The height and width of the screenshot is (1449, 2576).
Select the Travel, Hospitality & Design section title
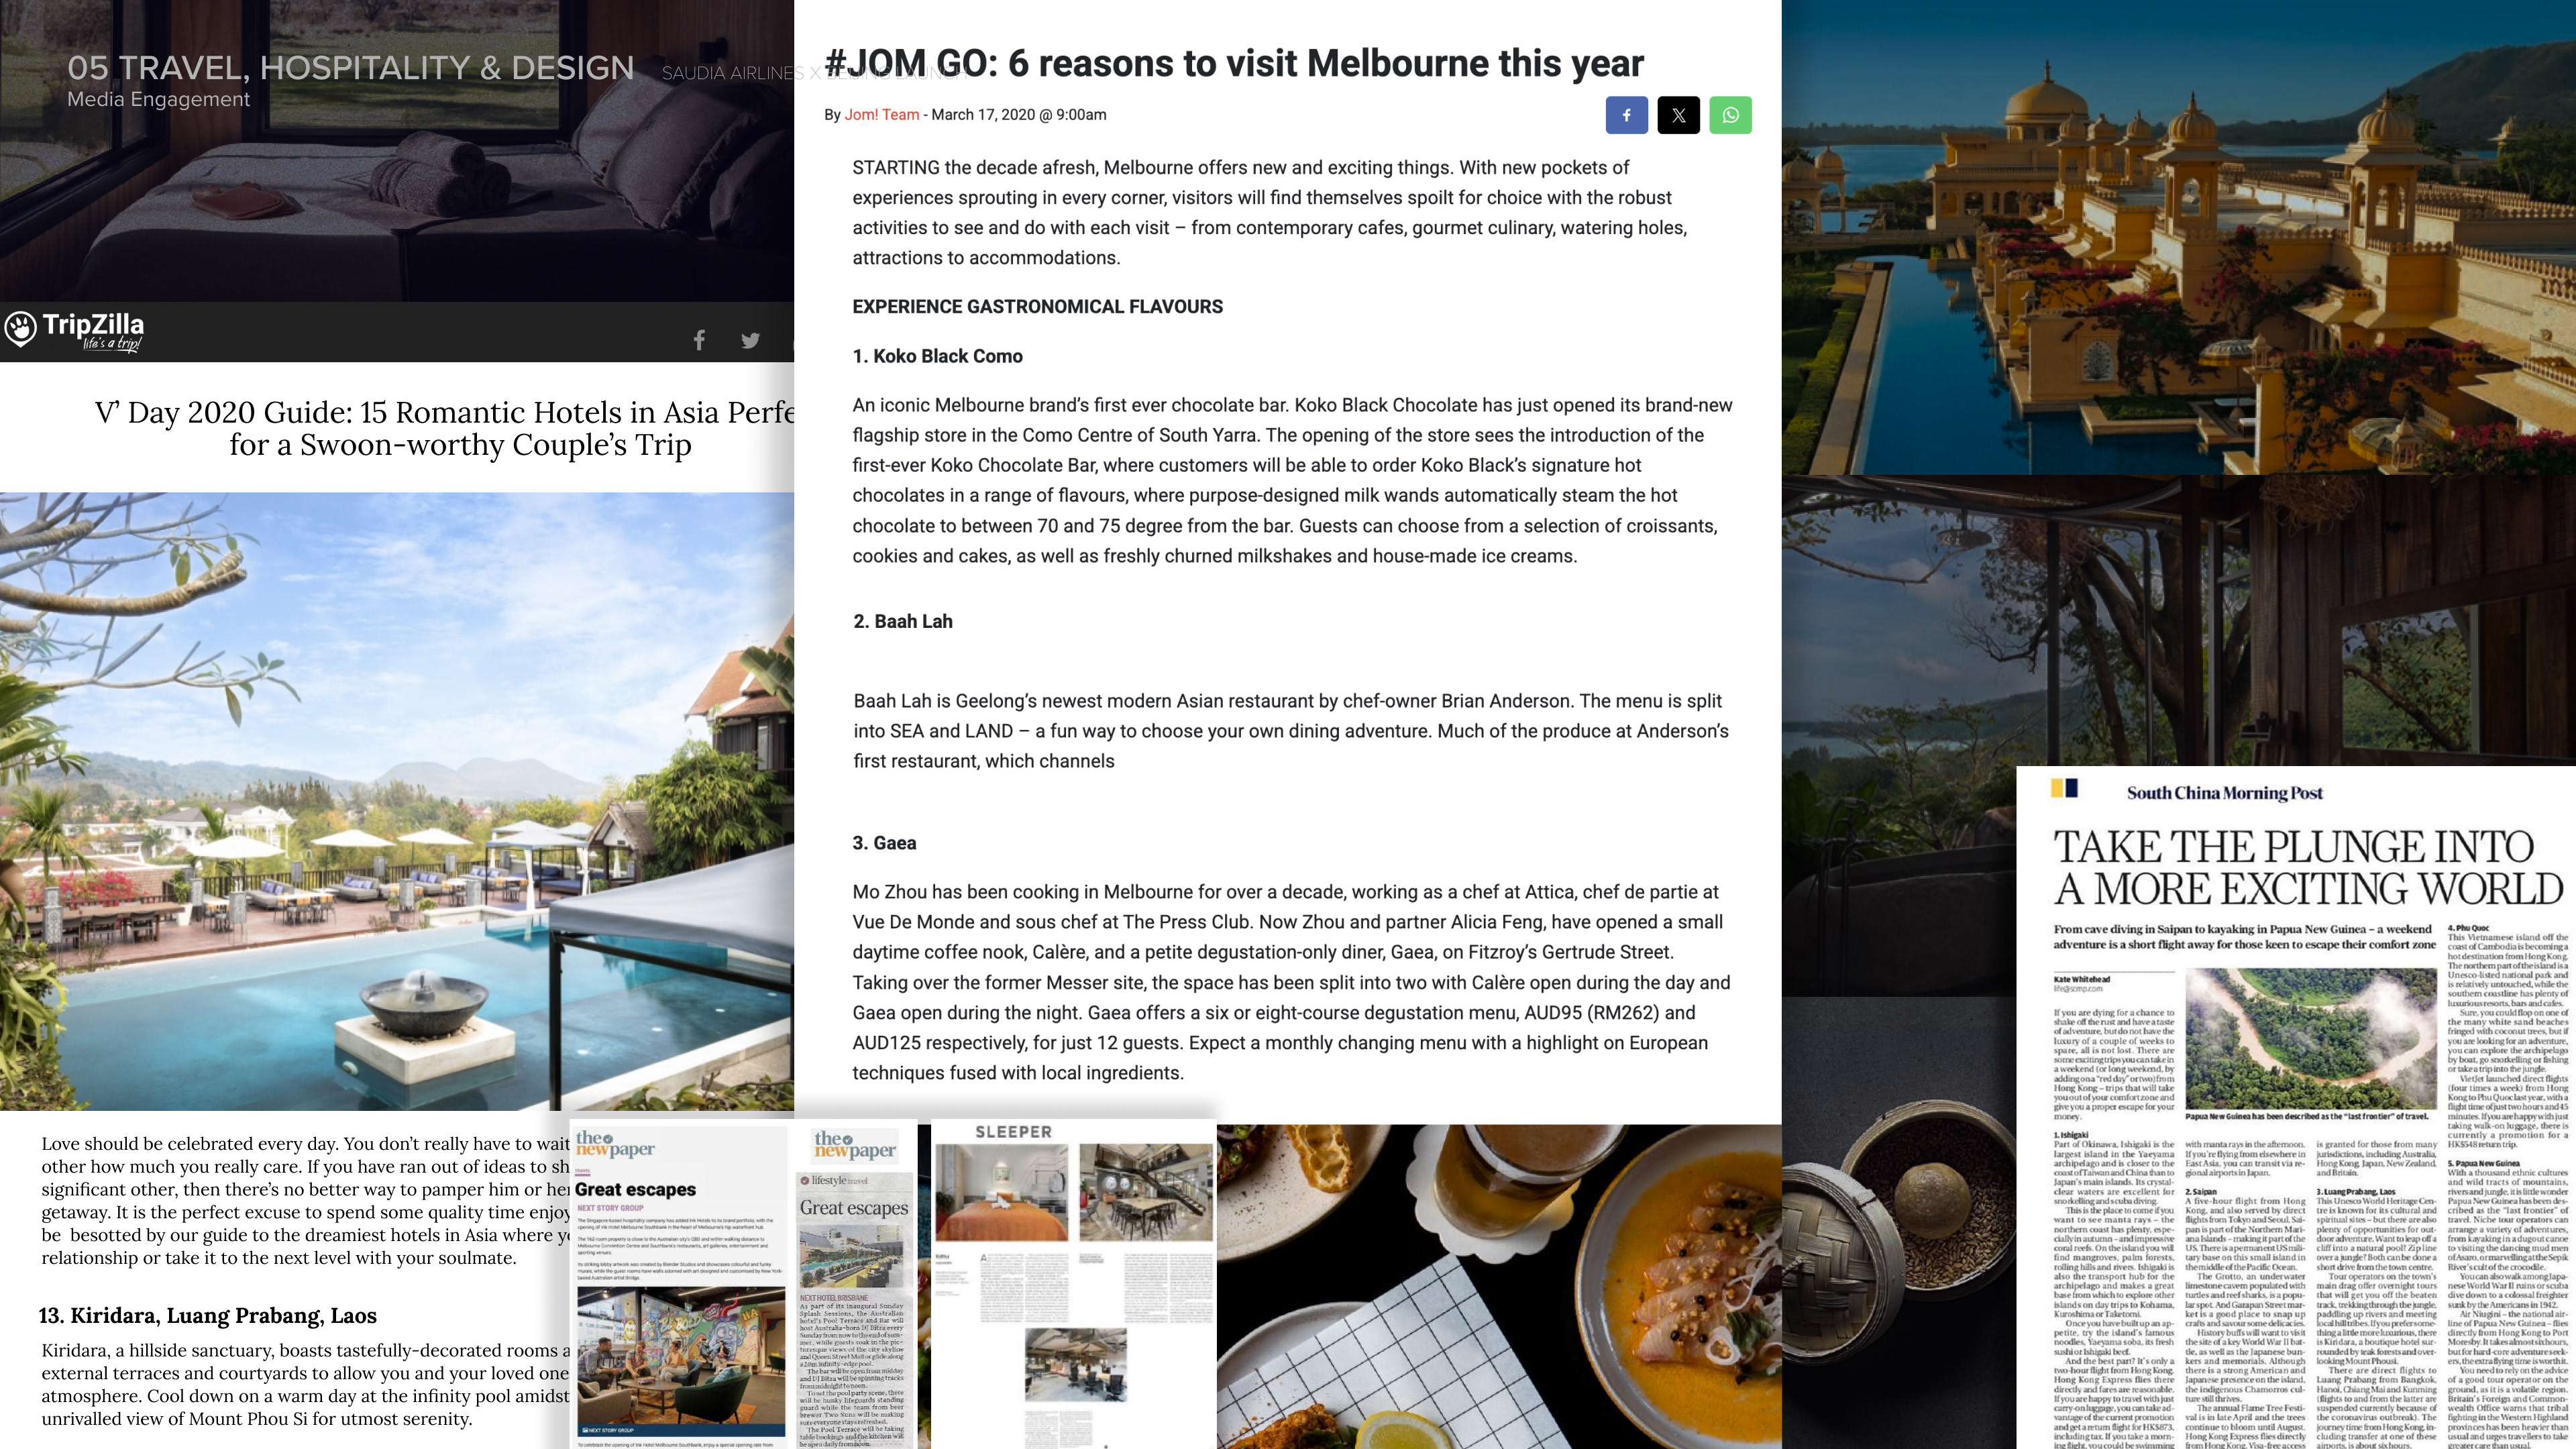tap(351, 68)
